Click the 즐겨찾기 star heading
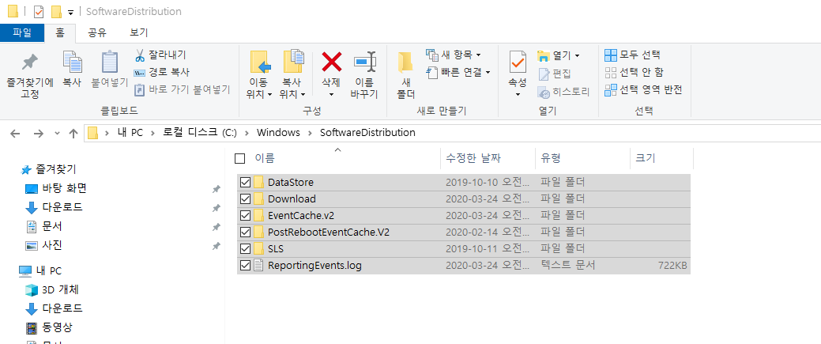This screenshot has width=821, height=344. pyautogui.click(x=48, y=170)
